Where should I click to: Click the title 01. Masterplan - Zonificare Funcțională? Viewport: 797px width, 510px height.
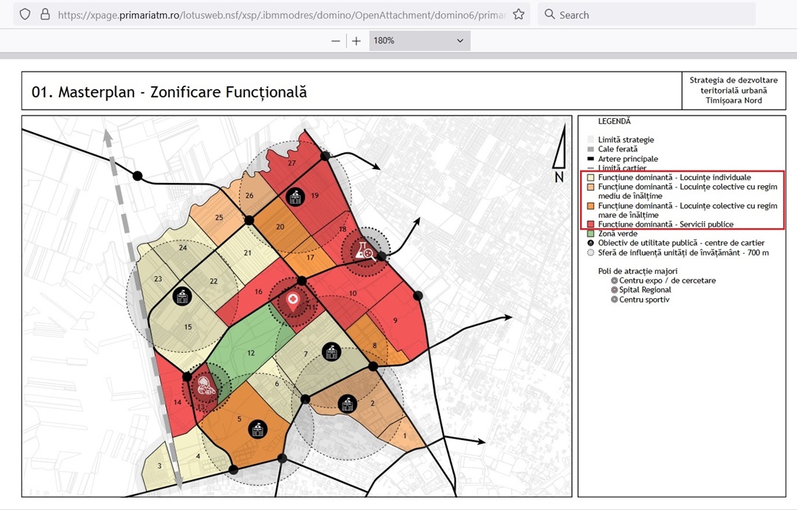click(x=169, y=92)
